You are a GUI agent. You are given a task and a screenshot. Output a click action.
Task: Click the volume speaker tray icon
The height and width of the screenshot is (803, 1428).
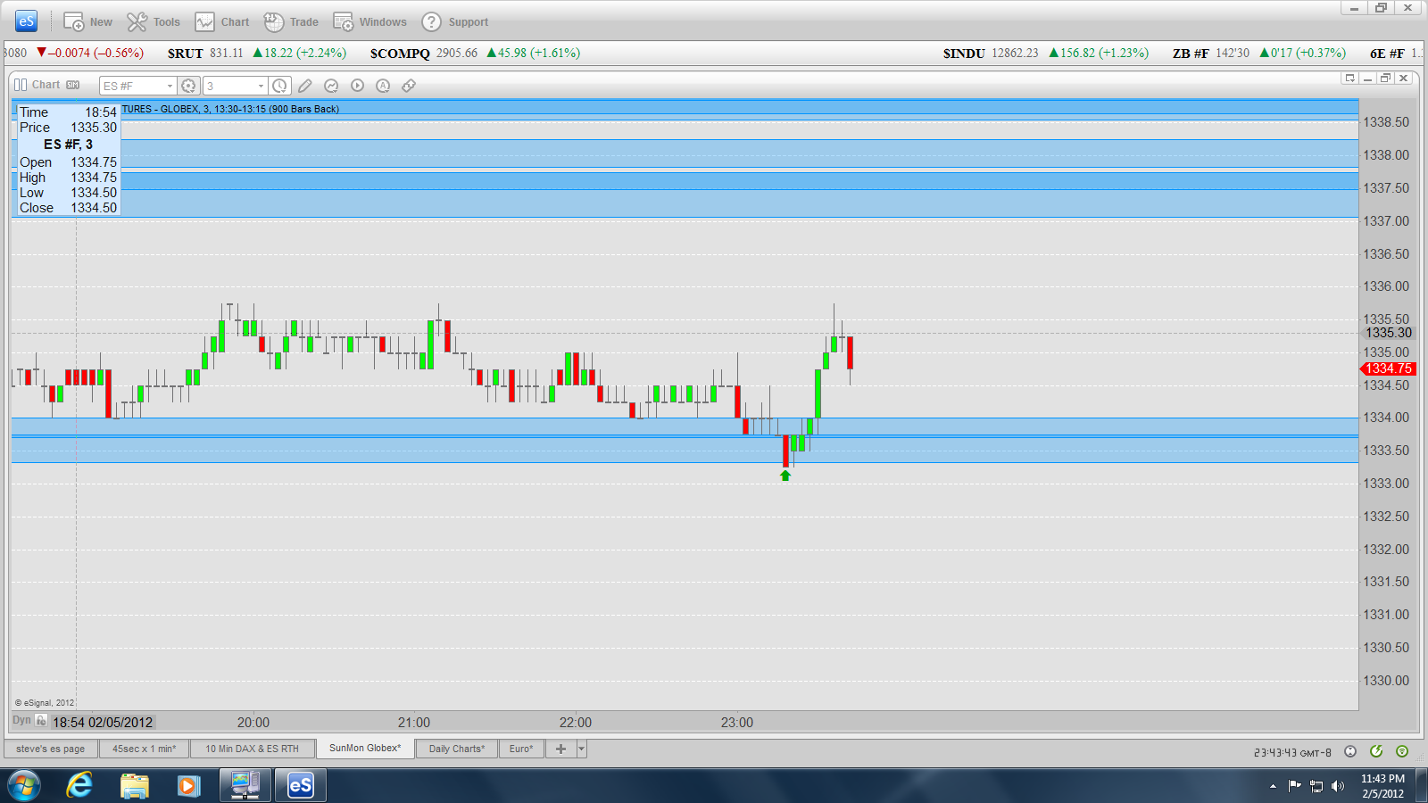1337,786
